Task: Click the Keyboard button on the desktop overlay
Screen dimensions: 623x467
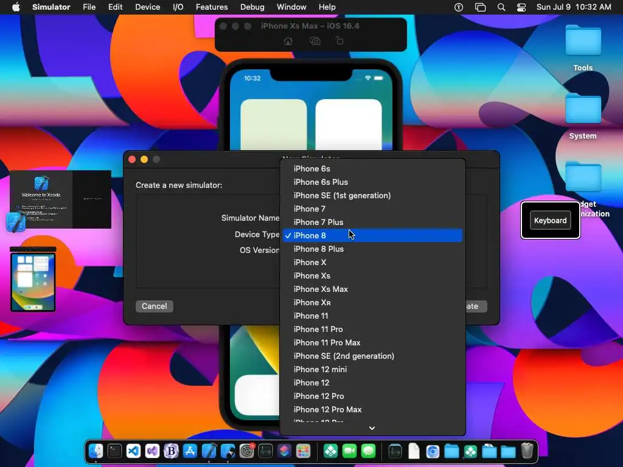Action: 550,220
